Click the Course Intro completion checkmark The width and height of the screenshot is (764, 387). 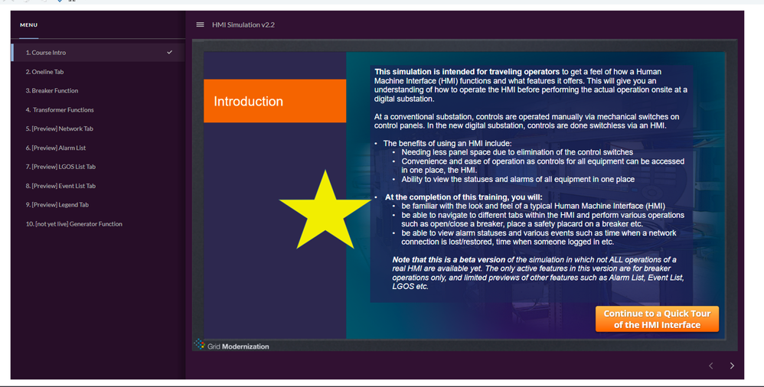coord(169,52)
